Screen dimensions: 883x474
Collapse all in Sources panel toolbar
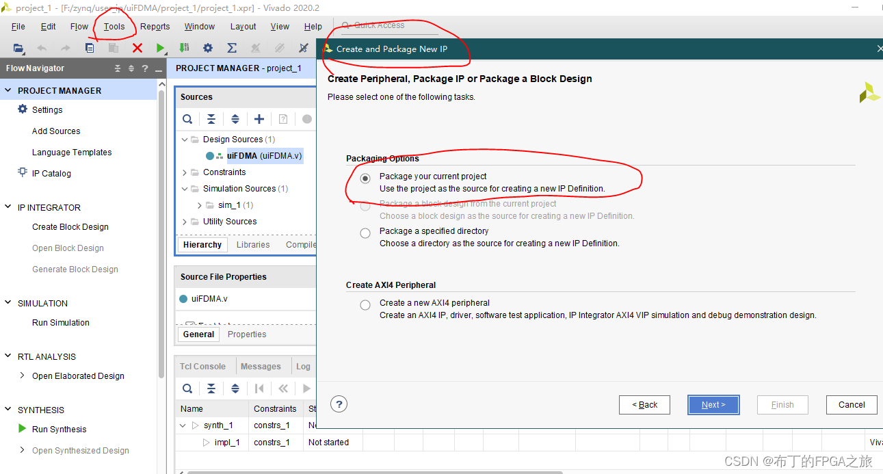[211, 119]
